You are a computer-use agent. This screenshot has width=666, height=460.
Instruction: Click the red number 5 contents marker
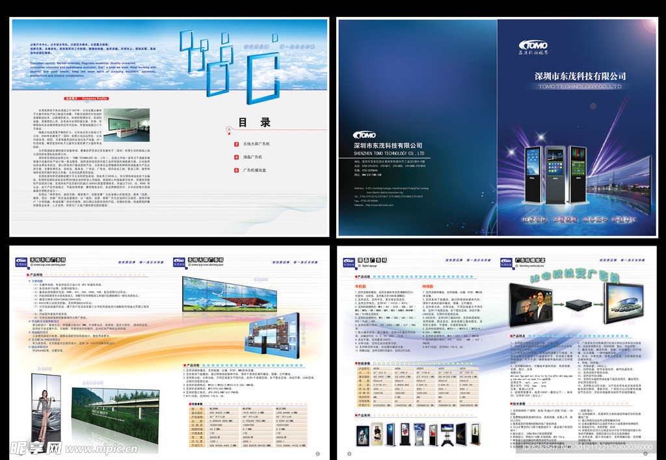tap(237, 171)
